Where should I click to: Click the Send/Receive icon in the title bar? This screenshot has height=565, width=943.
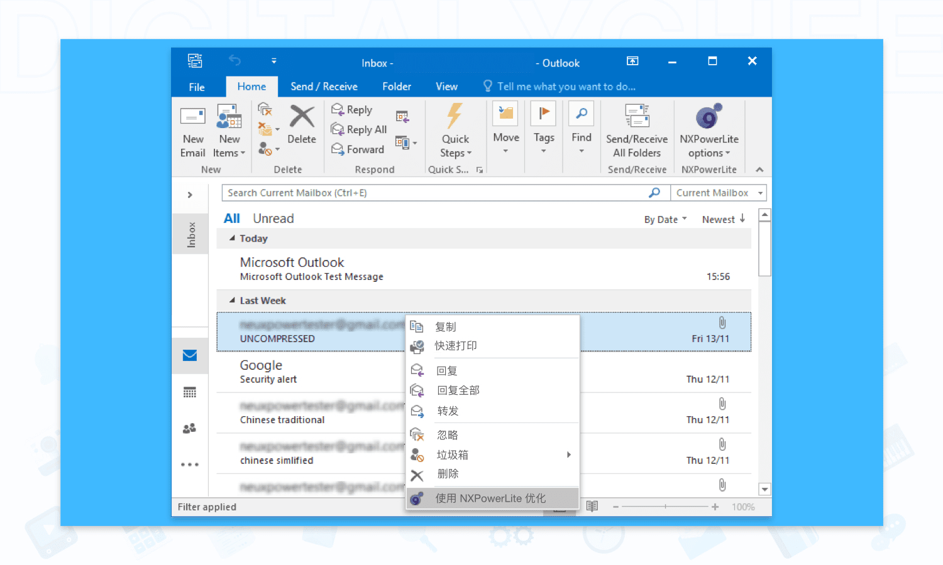(x=195, y=61)
